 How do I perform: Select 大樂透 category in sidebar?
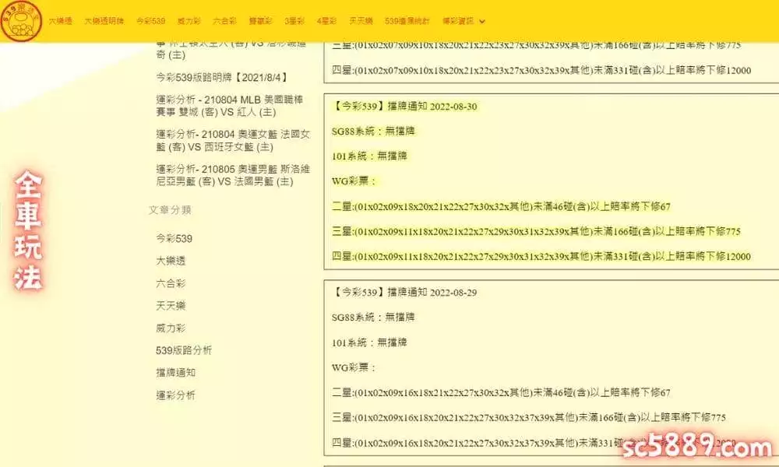pyautogui.click(x=171, y=261)
